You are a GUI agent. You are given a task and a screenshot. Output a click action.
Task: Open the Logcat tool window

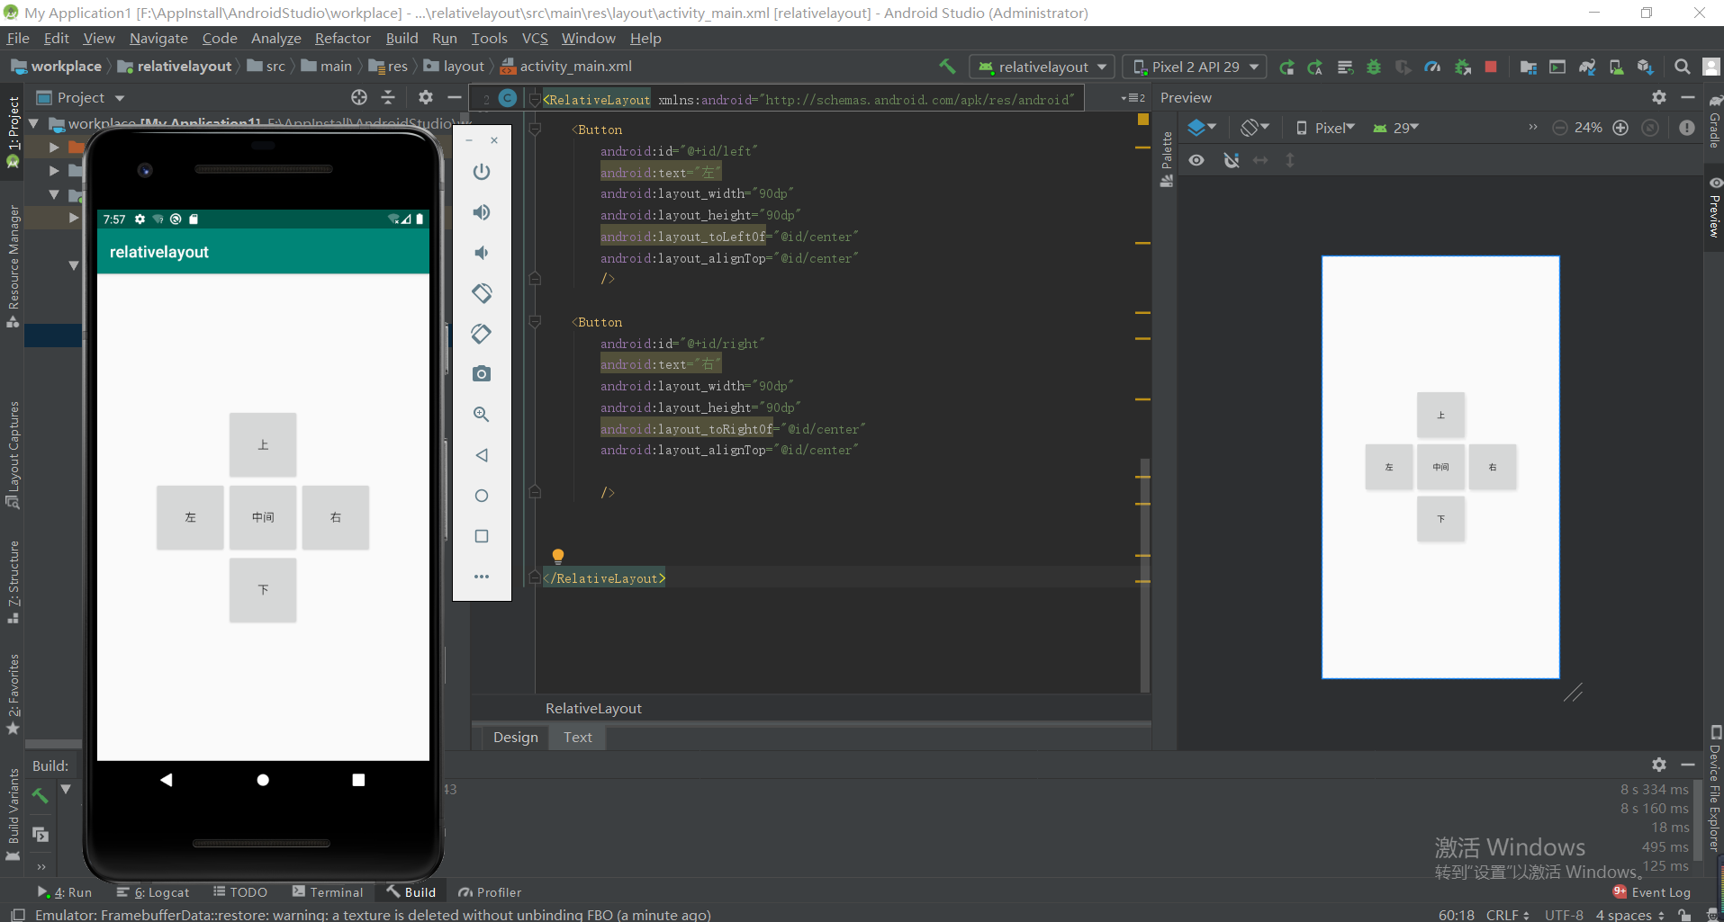click(x=160, y=891)
